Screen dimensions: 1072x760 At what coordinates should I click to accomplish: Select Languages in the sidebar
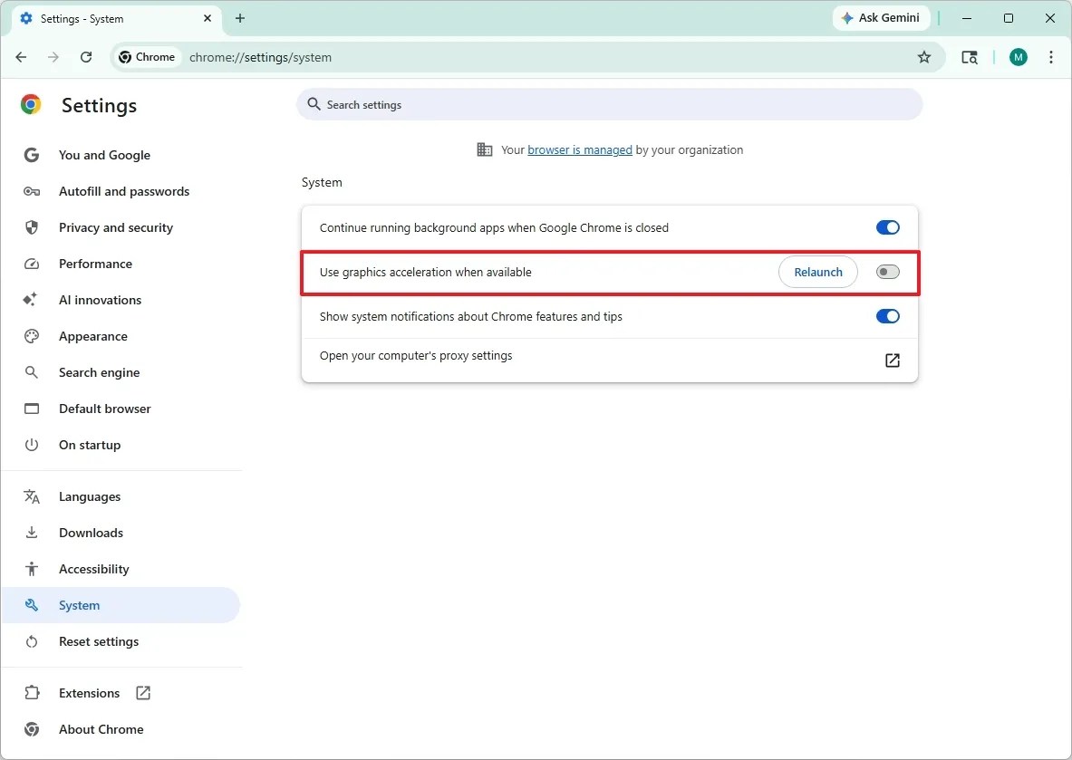click(x=90, y=497)
